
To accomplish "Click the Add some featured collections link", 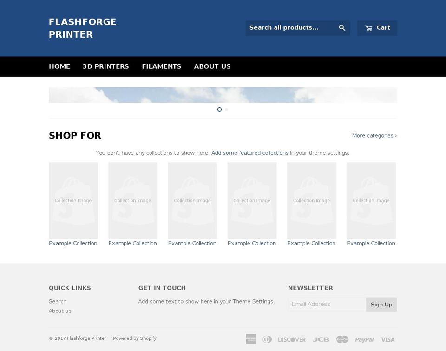I will click(249, 152).
